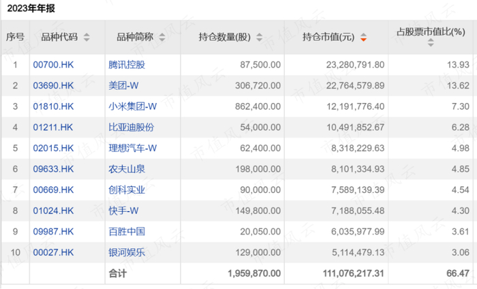The image size is (477, 289).
Task: Open 腾讯控股 stock name link
Action: pos(127,65)
